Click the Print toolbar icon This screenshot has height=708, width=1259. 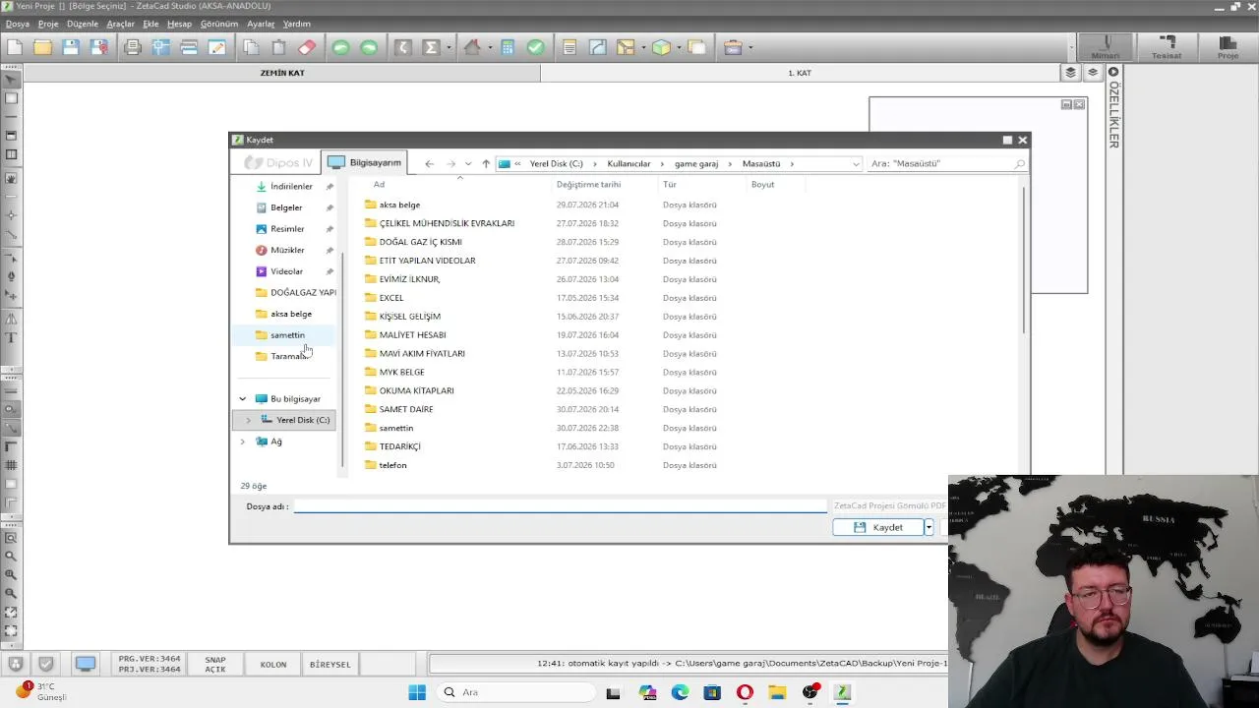pyautogui.click(x=133, y=47)
